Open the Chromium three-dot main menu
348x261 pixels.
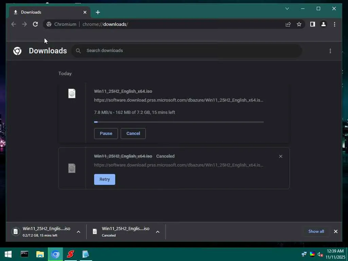334,24
